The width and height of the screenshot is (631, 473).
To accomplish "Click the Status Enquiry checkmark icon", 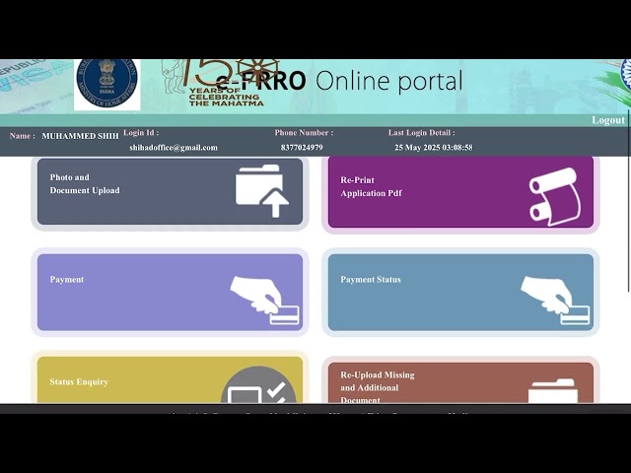I will coord(258,384).
